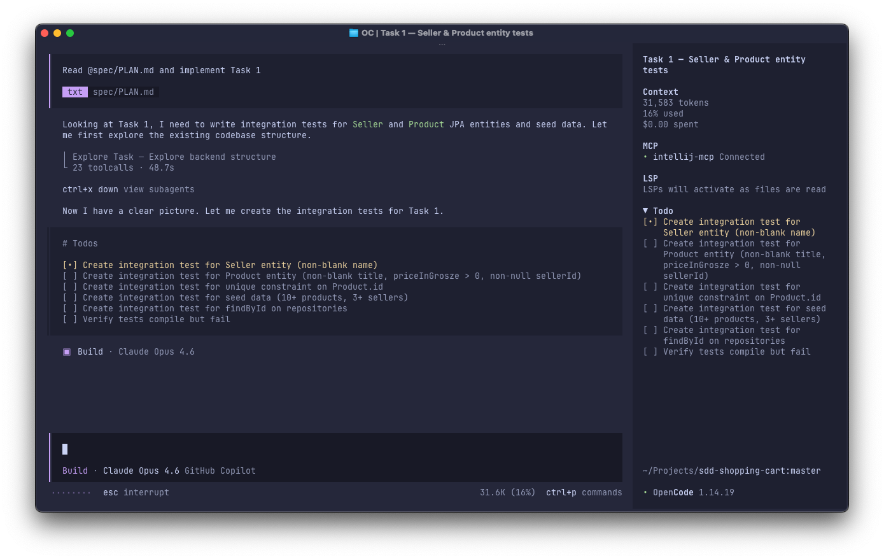Open the spec/PLAN.md file attachment

[x=123, y=92]
